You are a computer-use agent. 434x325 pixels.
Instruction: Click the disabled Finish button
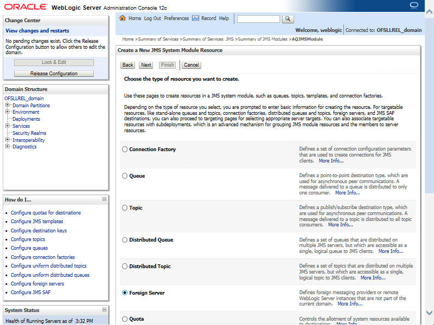(x=168, y=65)
